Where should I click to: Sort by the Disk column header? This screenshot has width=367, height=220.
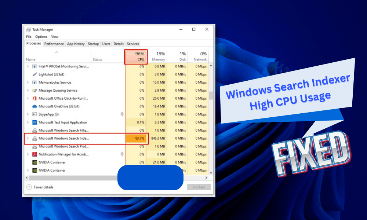click(177, 56)
